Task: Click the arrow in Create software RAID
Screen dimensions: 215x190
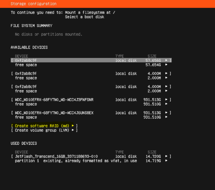Action: [x=73, y=126]
